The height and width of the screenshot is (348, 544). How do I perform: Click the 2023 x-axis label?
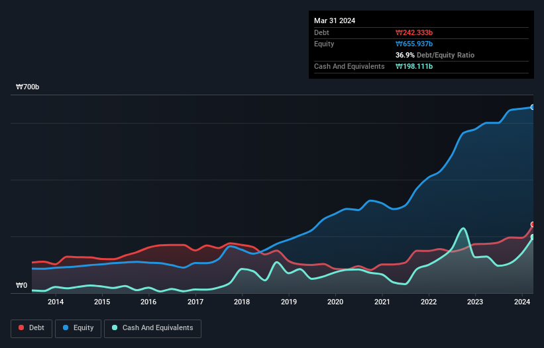475,302
